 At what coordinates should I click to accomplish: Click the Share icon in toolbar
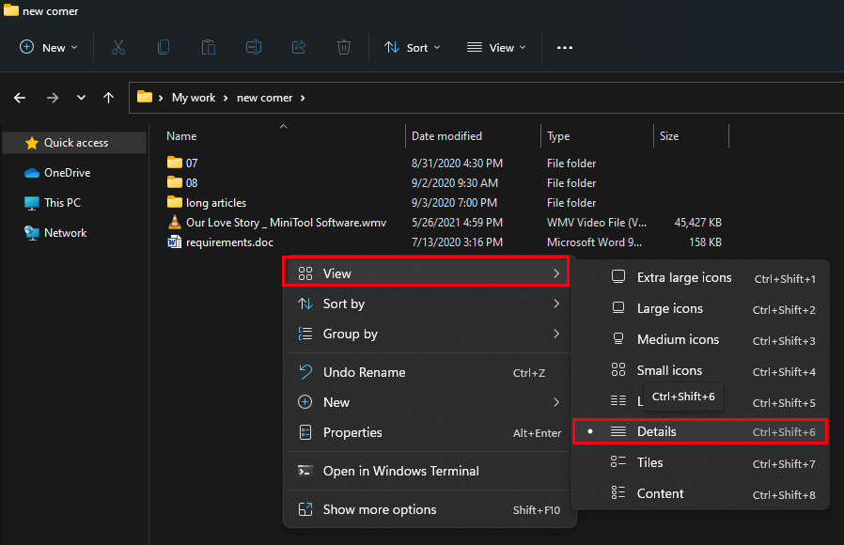point(299,47)
